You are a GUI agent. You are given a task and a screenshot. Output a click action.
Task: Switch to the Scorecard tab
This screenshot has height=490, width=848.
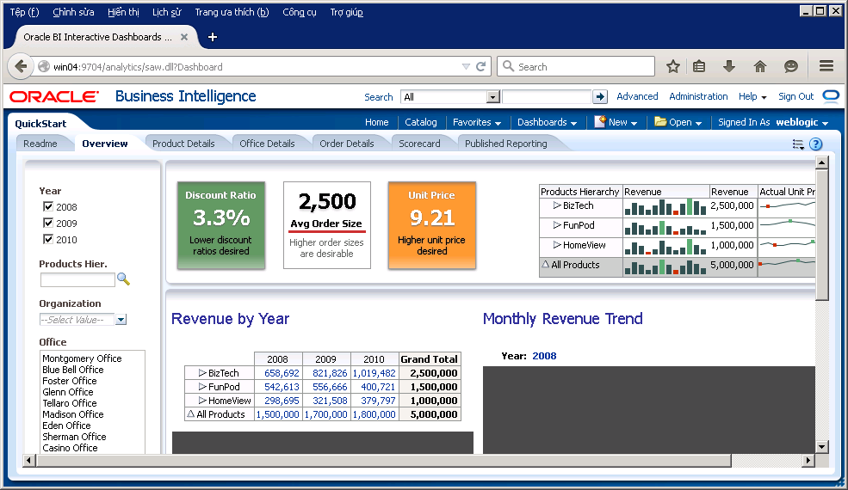coord(419,144)
